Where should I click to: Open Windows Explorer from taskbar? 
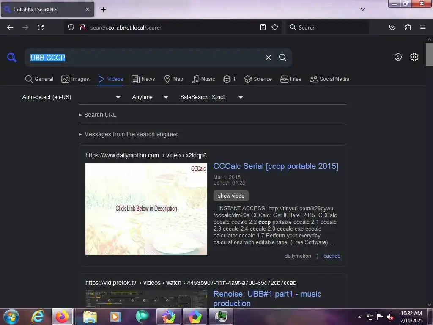(x=90, y=317)
